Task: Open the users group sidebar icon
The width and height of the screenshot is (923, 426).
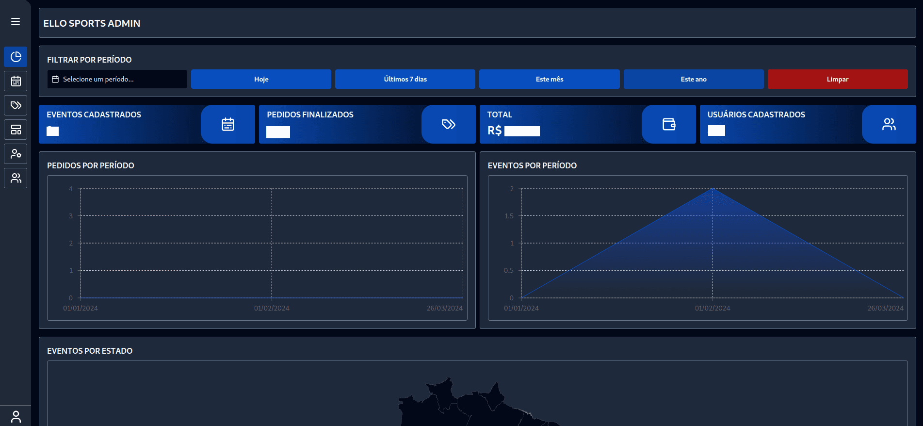Action: pyautogui.click(x=16, y=178)
